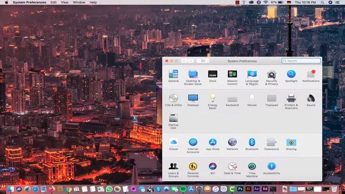Click the Wi-Fi status icon in menu bar
Image resolution: width=345 pixels, height=194 pixels.
[266, 2]
